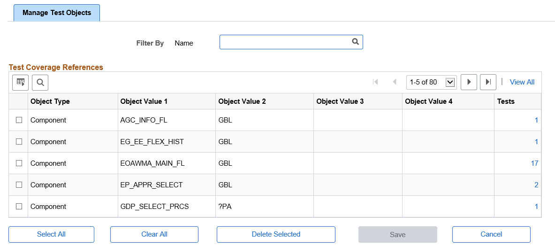Open tests count 17 for EOAWMA_MAIN_FL
Screen dimensions: 555x246
pos(534,163)
